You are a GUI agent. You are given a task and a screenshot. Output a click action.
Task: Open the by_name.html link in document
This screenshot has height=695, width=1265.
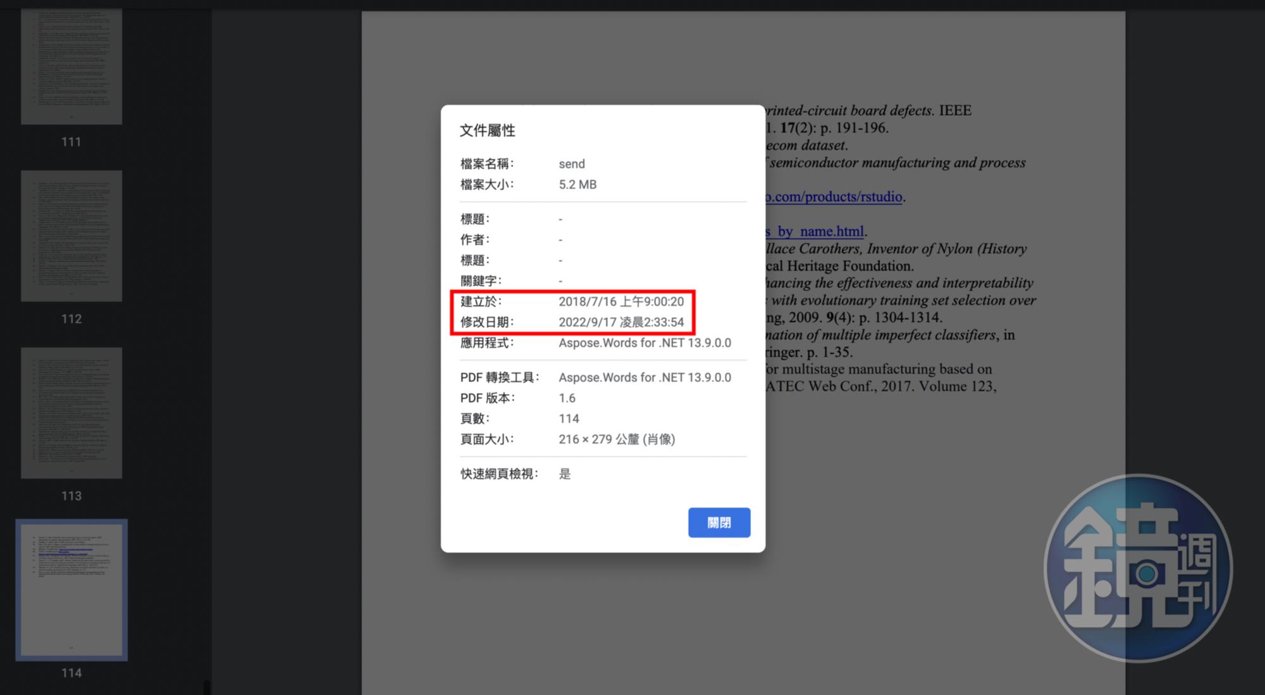tap(815, 232)
